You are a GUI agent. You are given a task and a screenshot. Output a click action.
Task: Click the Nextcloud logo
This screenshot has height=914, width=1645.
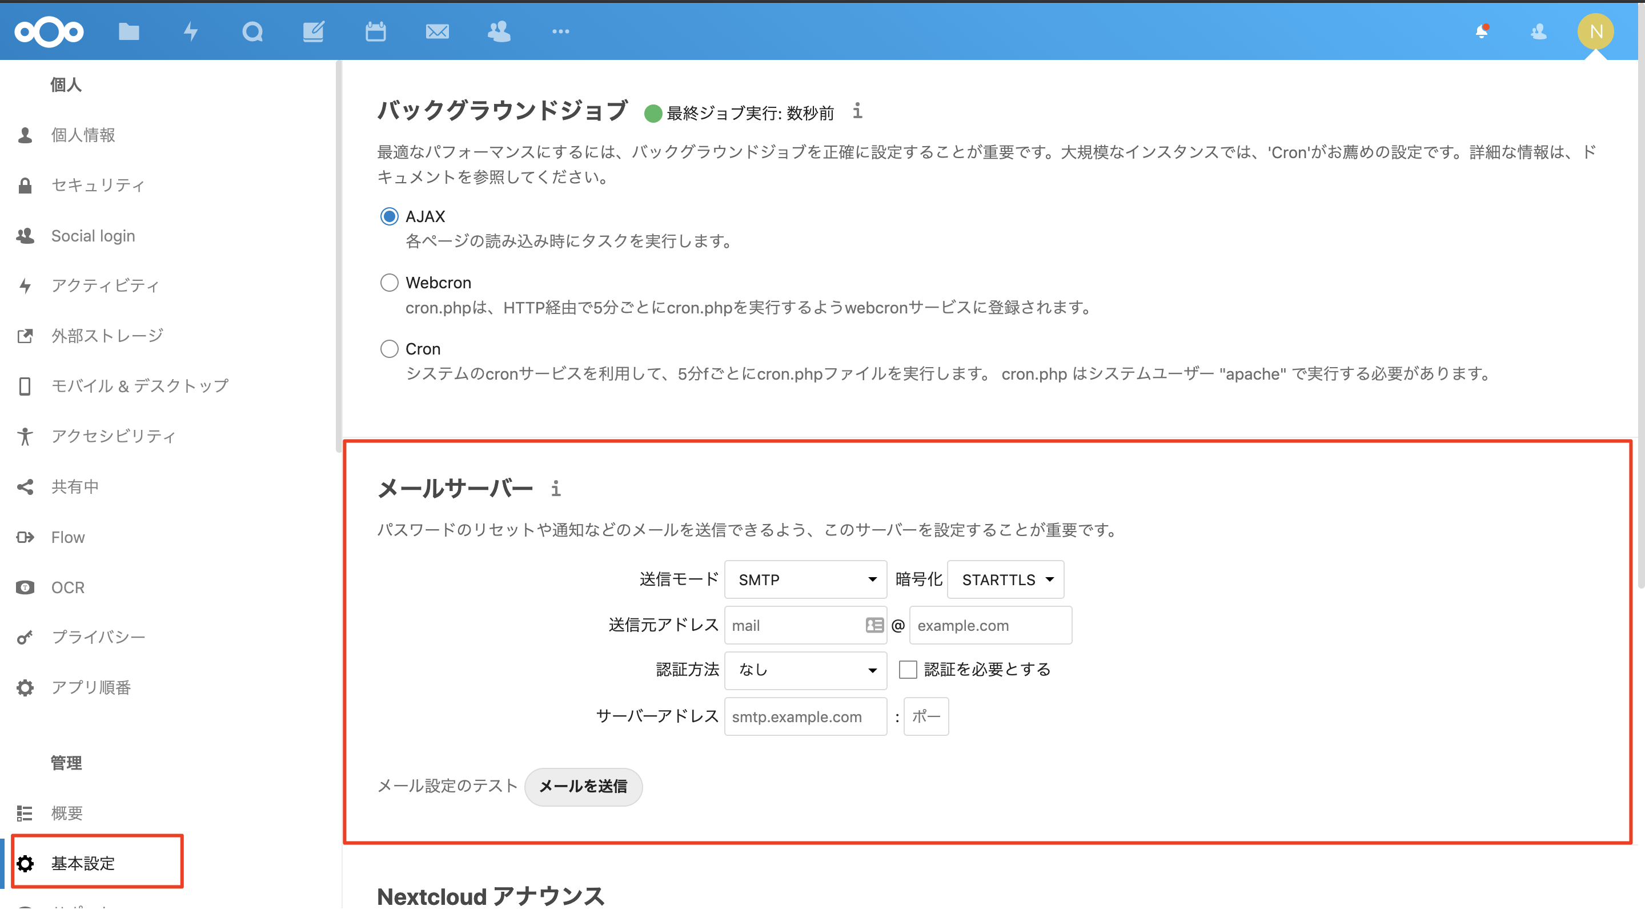[x=49, y=31]
